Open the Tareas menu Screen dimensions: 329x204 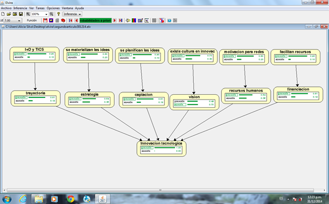point(40,8)
